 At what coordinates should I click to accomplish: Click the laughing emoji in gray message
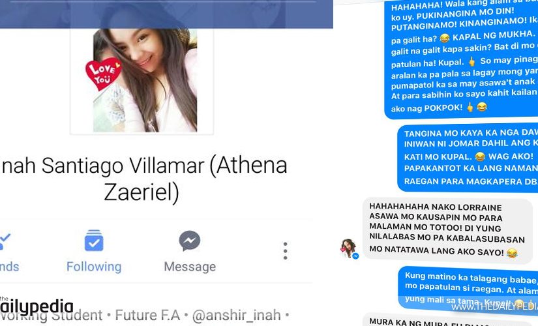tap(512, 253)
